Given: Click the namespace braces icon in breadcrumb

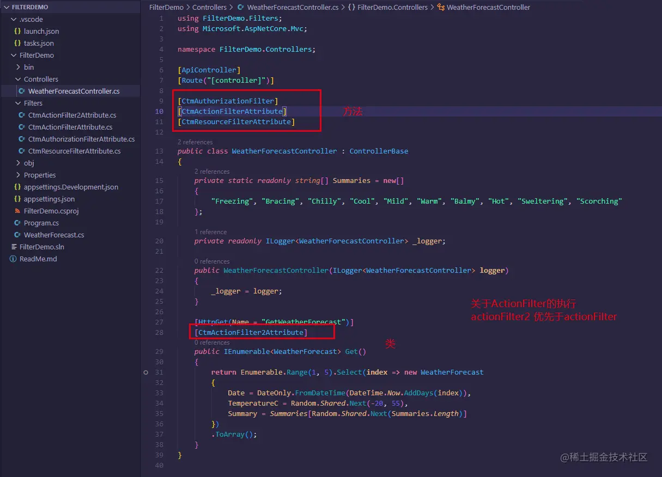Looking at the screenshot, I should [351, 8].
